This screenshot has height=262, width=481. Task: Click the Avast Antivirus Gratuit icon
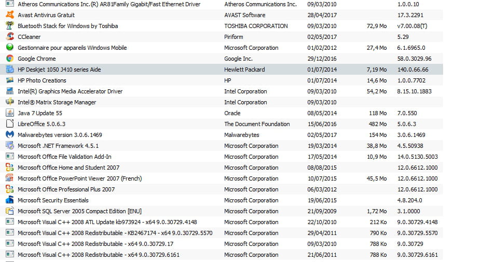coord(10,15)
